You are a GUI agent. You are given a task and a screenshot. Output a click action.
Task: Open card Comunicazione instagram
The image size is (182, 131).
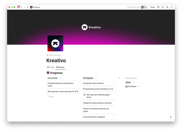[99, 117]
